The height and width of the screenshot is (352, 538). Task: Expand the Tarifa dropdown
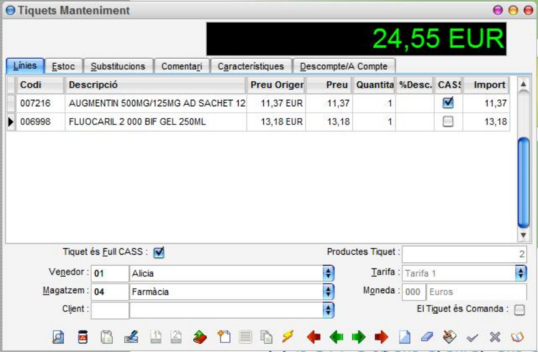521,273
